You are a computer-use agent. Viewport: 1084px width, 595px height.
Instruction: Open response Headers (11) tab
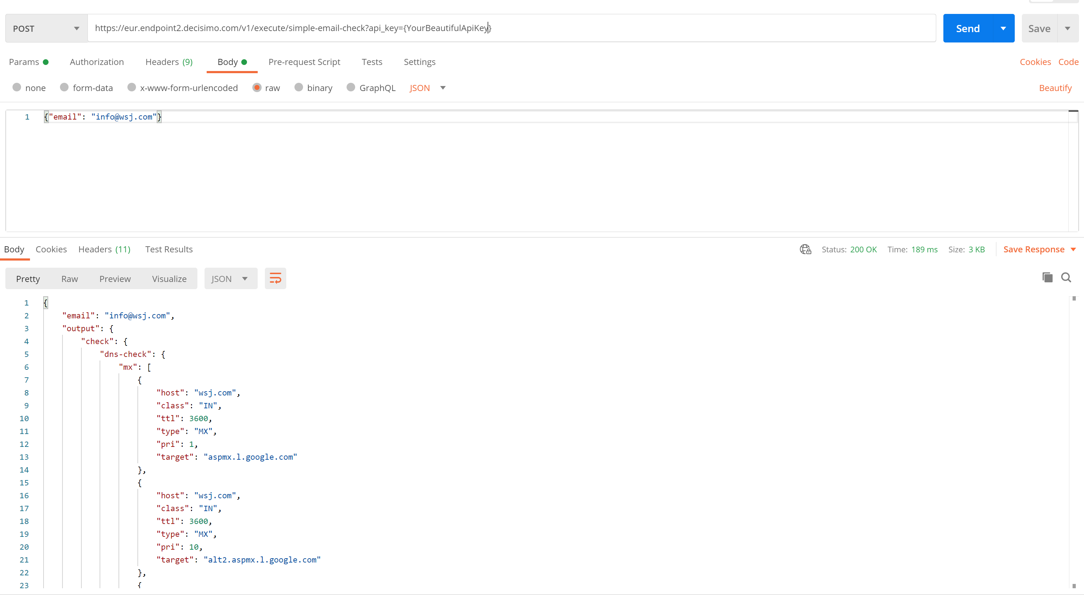click(x=104, y=249)
